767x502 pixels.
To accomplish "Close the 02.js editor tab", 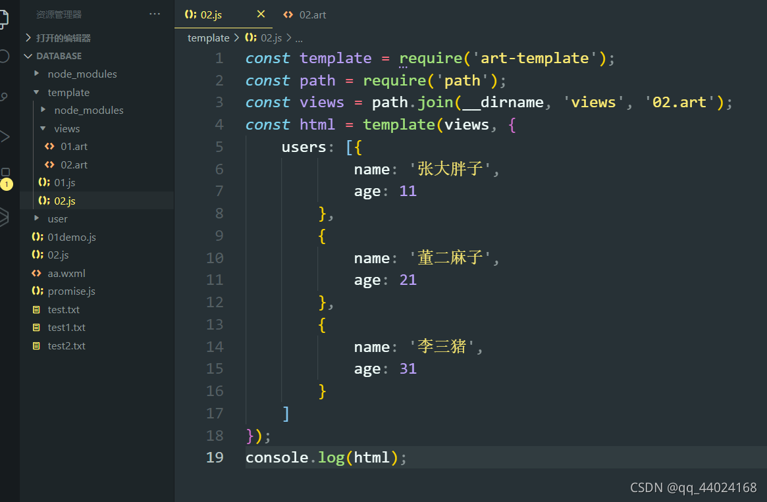I will click(261, 14).
